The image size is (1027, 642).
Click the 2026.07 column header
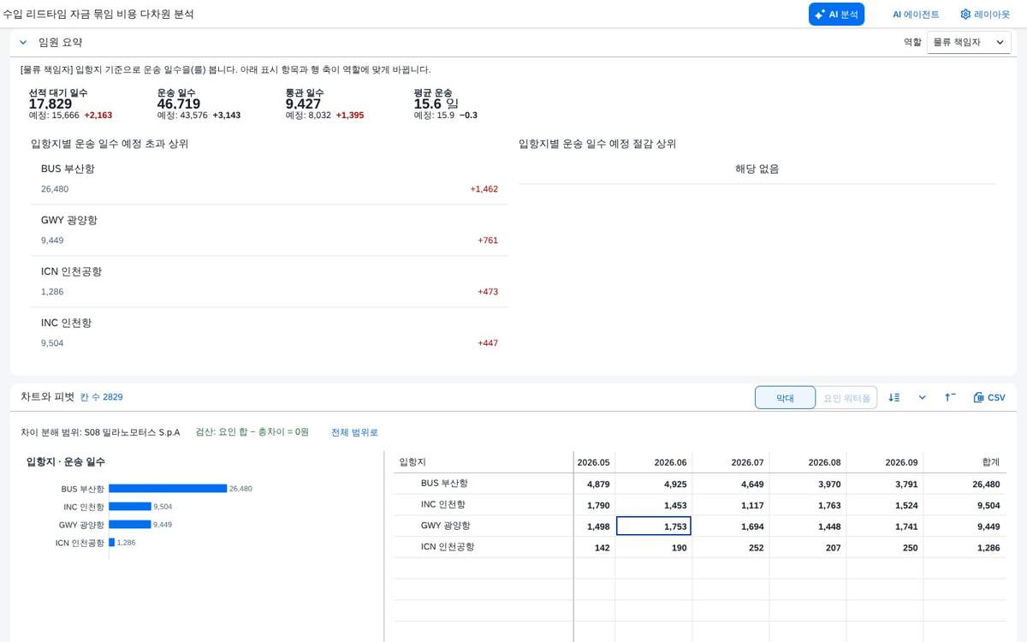[731, 462]
